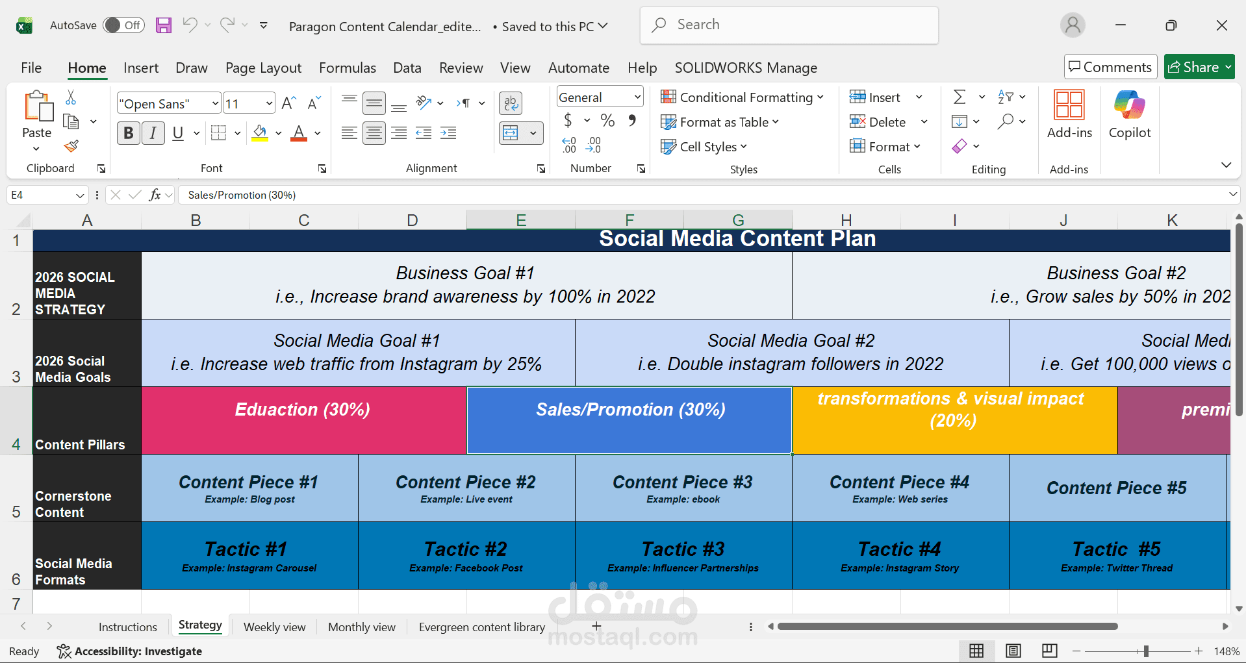Toggle italic formatting

point(153,133)
